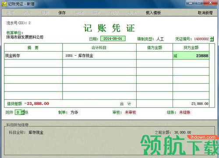Select the '1001 - 库存现金' account cell
Viewport: 219px width, 158px height.
coord(99,56)
